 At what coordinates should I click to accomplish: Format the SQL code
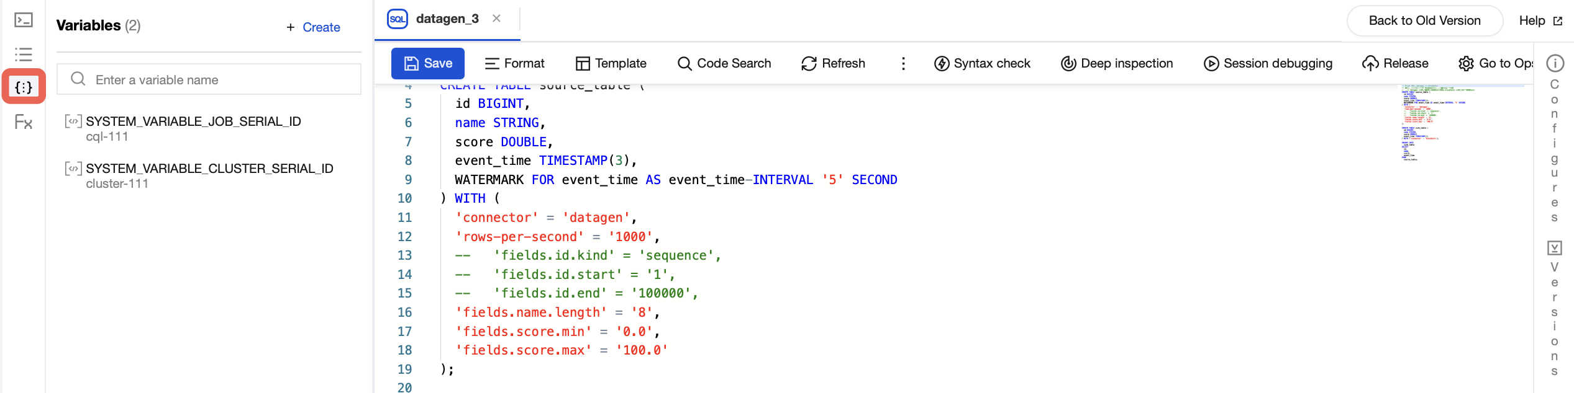(x=514, y=63)
